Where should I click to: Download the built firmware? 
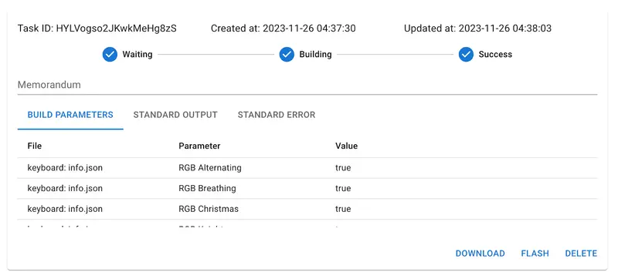[x=480, y=254]
